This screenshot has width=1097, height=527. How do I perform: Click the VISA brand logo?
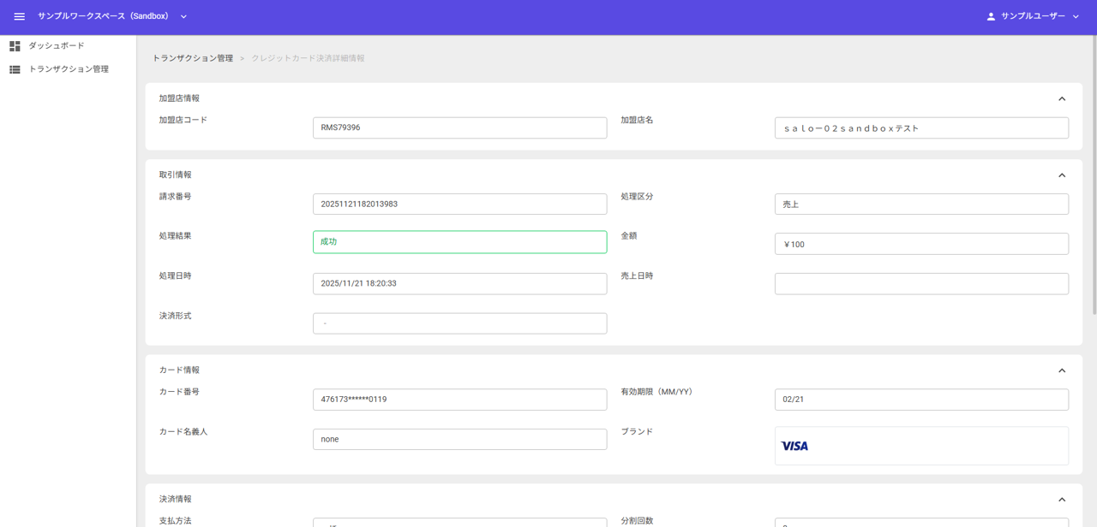[794, 445]
